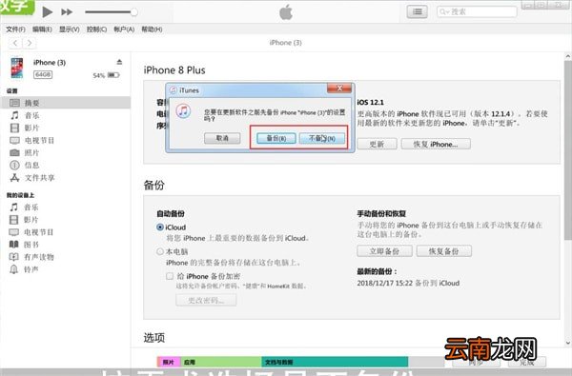
Task: Close the iTunes dialog
Action: point(339,89)
